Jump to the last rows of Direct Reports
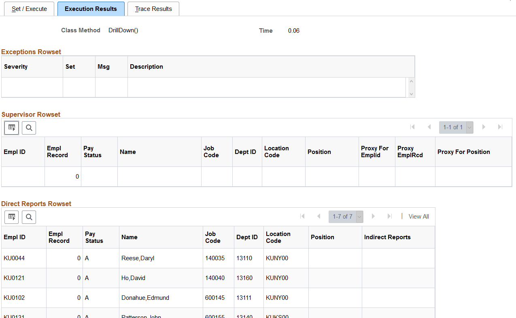Screen dimensions: 516x318 pyautogui.click(x=389, y=216)
